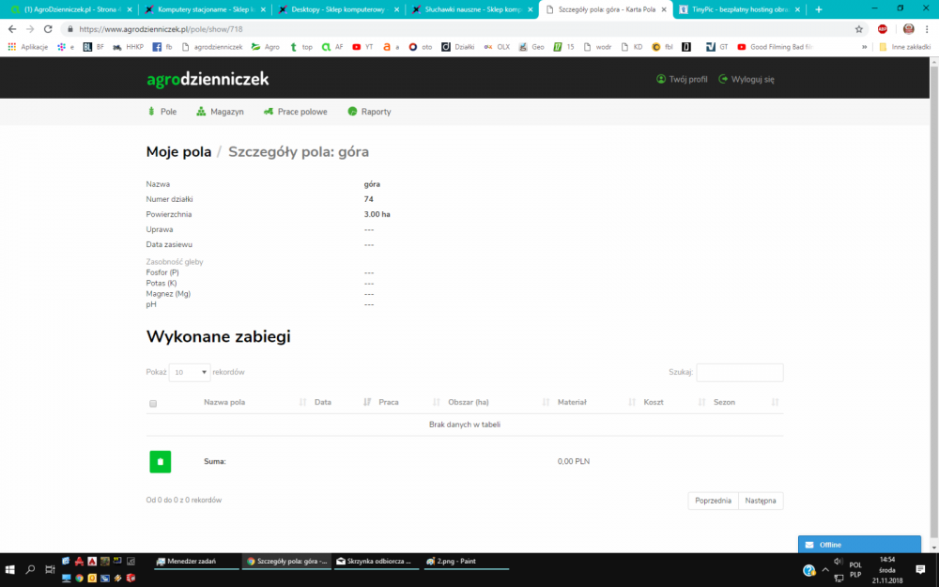Click the Offline chat widget
This screenshot has width=939, height=587.
coord(859,545)
